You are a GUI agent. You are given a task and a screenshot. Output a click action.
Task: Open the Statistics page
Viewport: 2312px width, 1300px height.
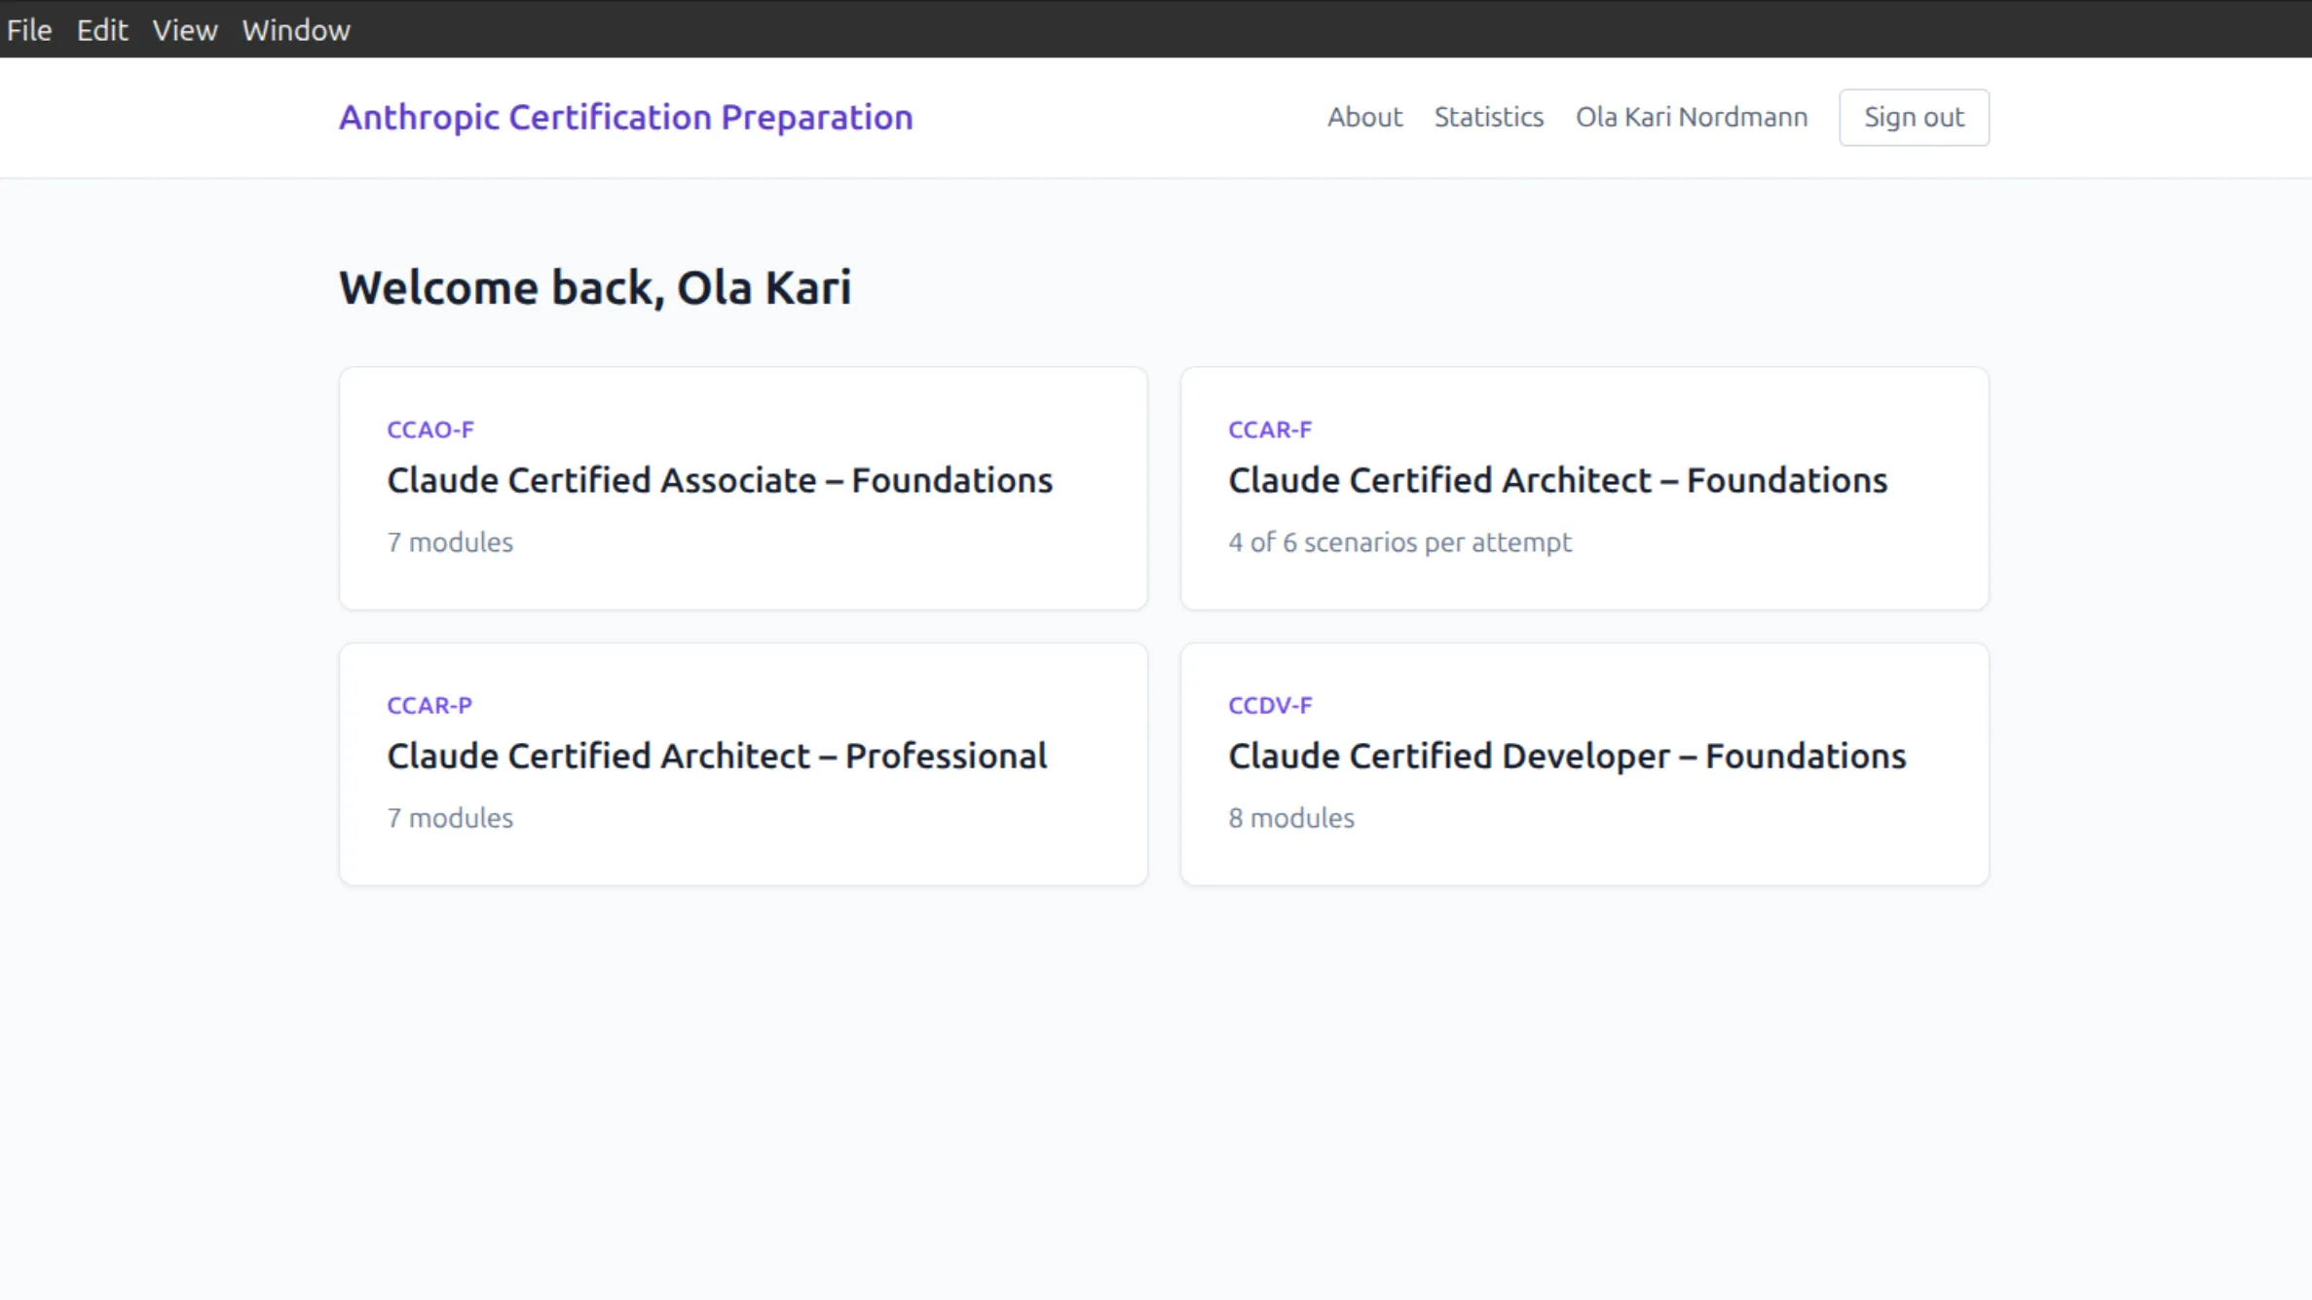click(1489, 117)
